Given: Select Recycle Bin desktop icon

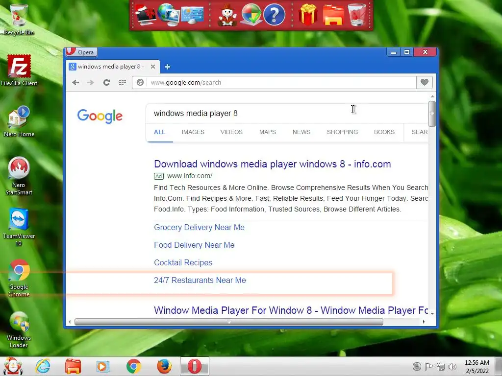Looking at the screenshot, I should [19, 19].
